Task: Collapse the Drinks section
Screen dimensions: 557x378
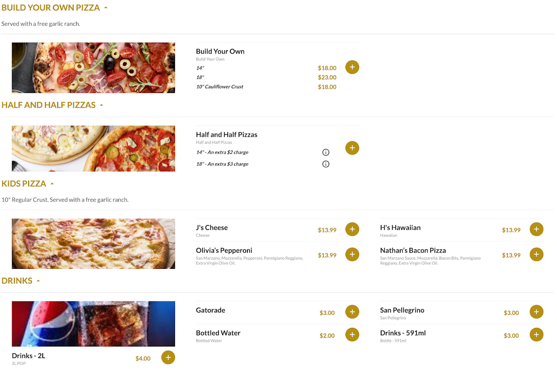Action: pos(38,281)
